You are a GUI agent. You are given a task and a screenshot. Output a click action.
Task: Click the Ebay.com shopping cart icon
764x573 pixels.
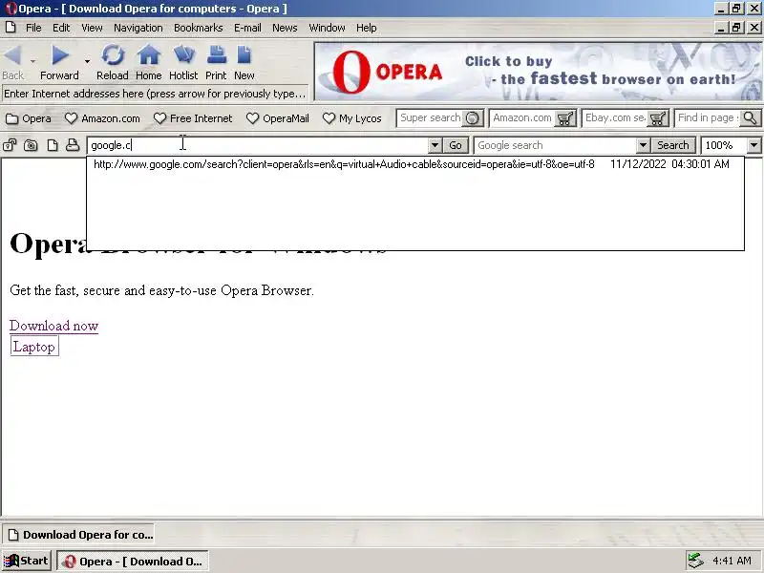pos(658,118)
